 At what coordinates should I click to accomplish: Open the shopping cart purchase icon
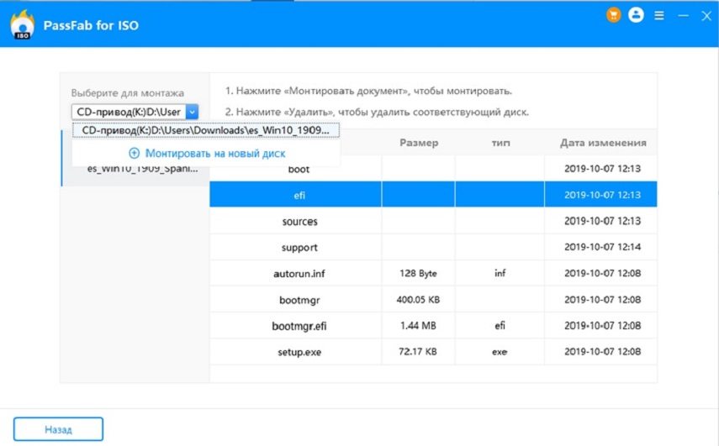[x=614, y=15]
